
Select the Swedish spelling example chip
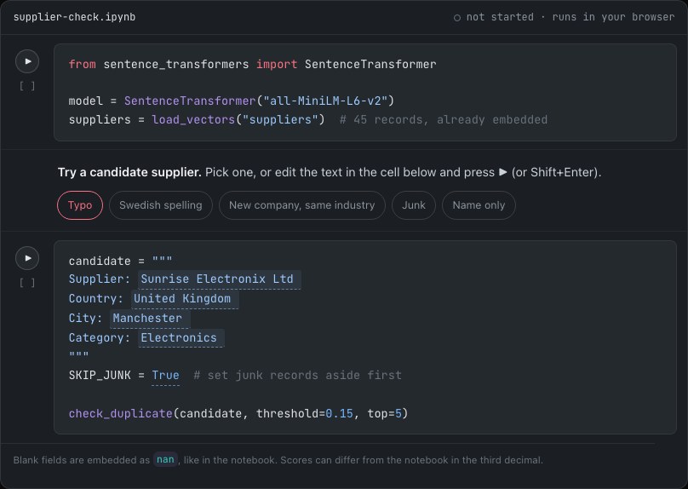click(161, 205)
